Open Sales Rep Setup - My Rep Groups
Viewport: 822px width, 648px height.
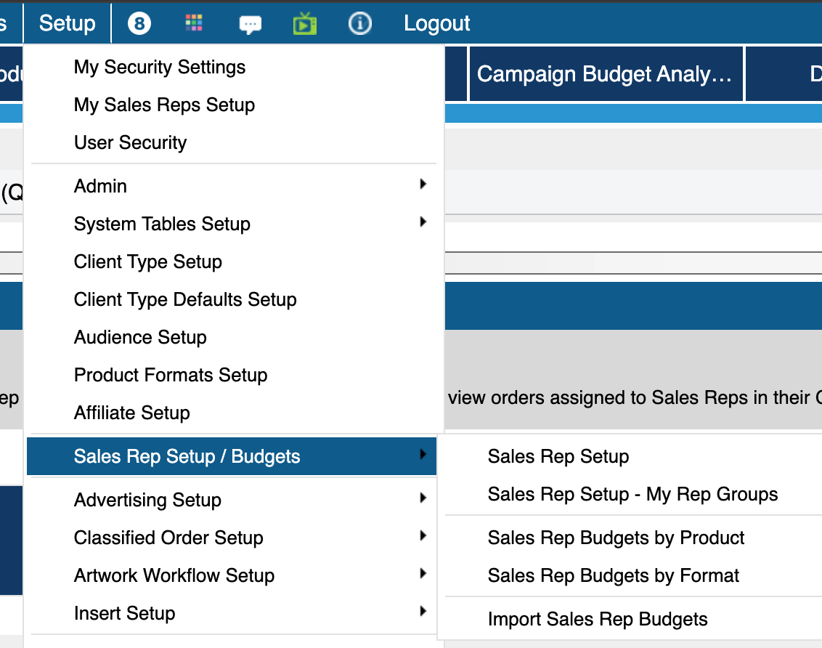(x=632, y=494)
